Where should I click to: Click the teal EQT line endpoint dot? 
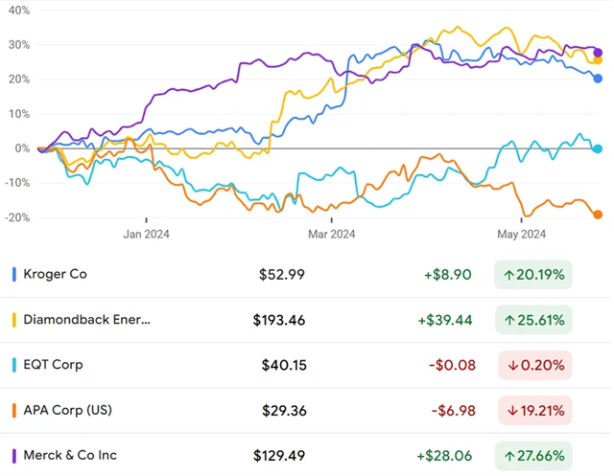point(598,148)
